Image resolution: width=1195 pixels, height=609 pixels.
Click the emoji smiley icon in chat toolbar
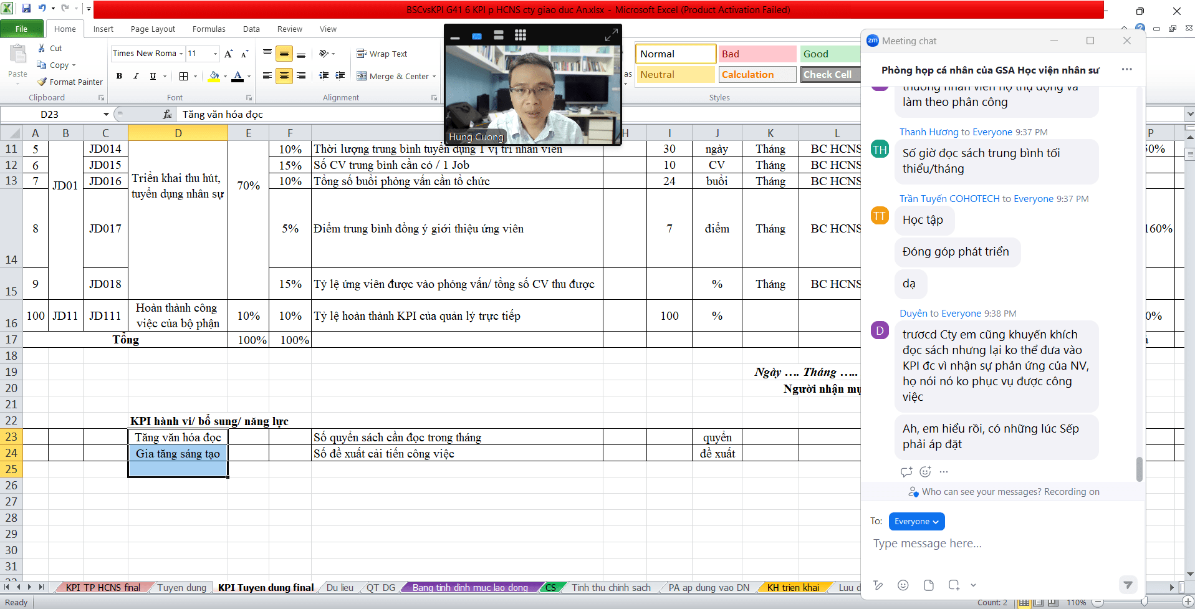click(x=903, y=585)
